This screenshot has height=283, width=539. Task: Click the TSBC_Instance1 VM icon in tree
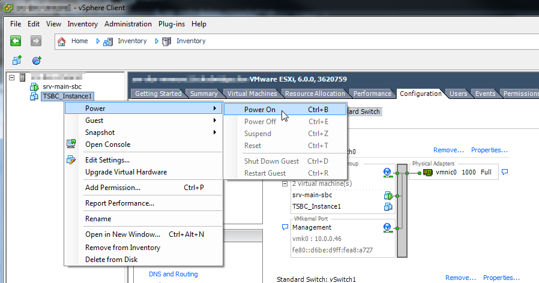click(34, 97)
